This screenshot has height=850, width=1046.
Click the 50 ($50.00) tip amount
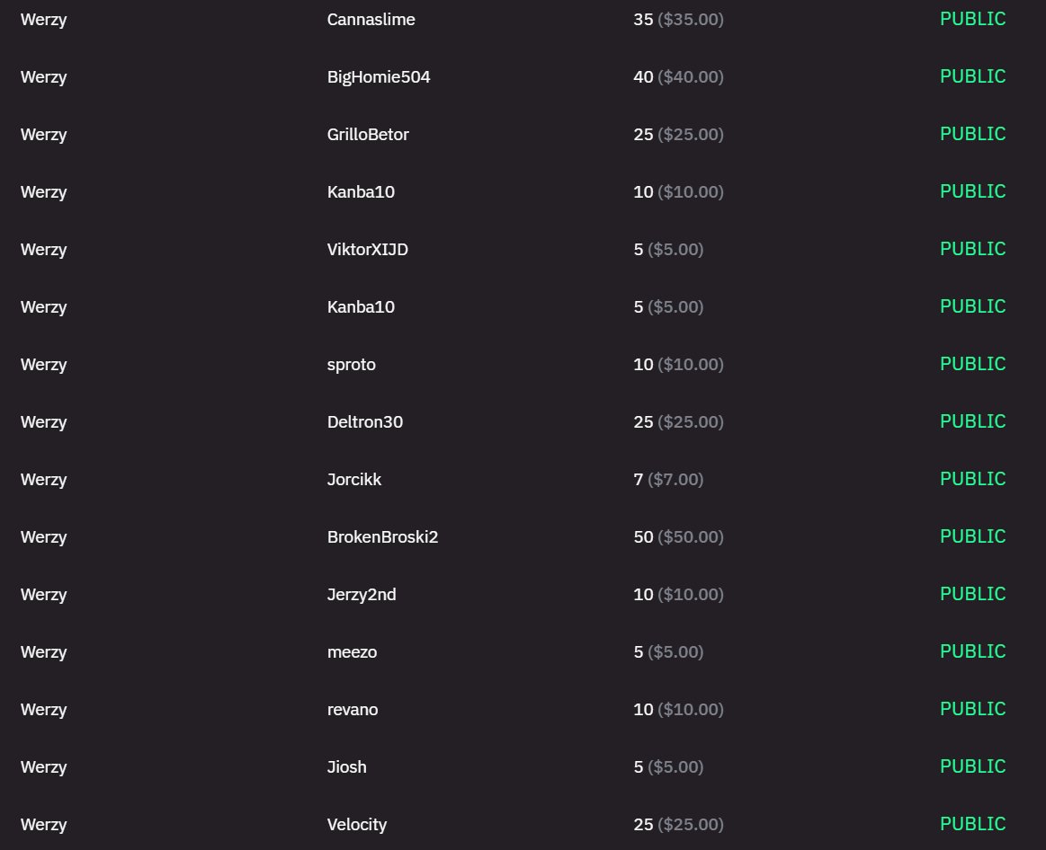(678, 536)
